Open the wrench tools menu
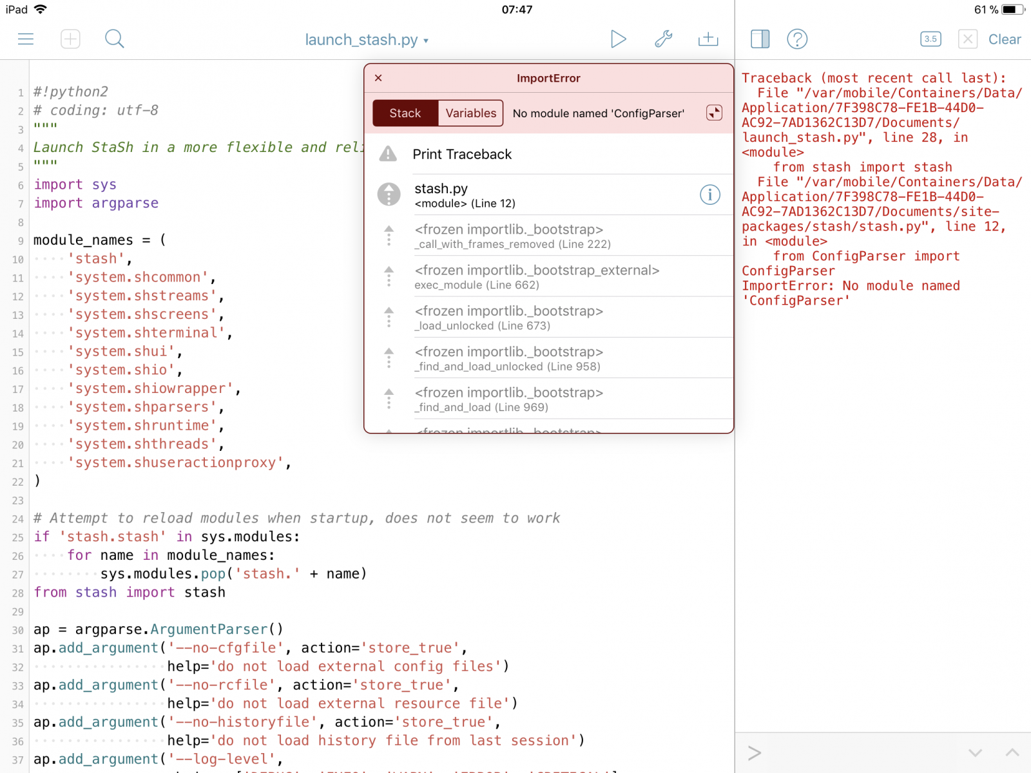Screen dimensions: 1031x773 pyautogui.click(x=663, y=39)
